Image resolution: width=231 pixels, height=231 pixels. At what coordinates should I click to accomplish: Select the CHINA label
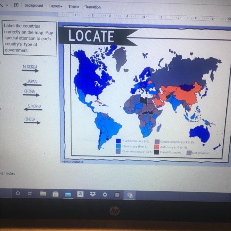click(30, 91)
